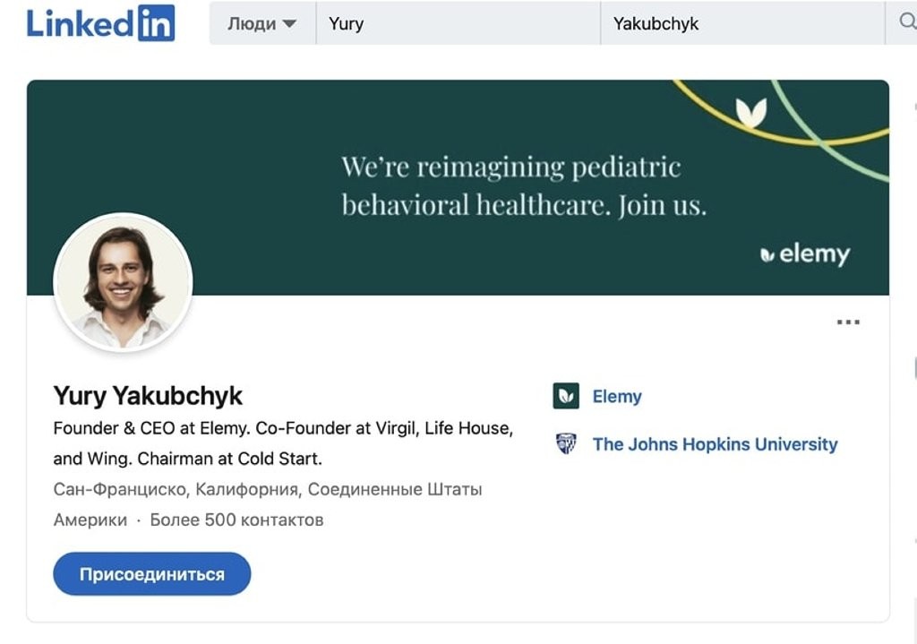
Task: Click the Yury Yakubchyk profile name heading
Action: (x=148, y=396)
